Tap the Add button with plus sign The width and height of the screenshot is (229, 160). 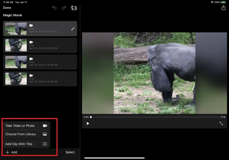pos(11,152)
